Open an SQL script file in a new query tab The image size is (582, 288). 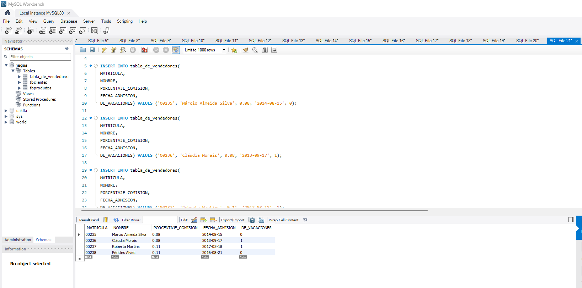click(x=18, y=31)
